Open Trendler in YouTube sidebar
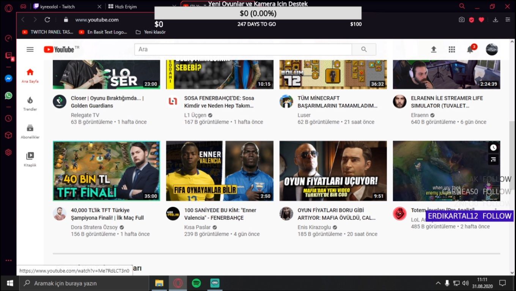Image resolution: width=516 pixels, height=291 pixels. 30,103
